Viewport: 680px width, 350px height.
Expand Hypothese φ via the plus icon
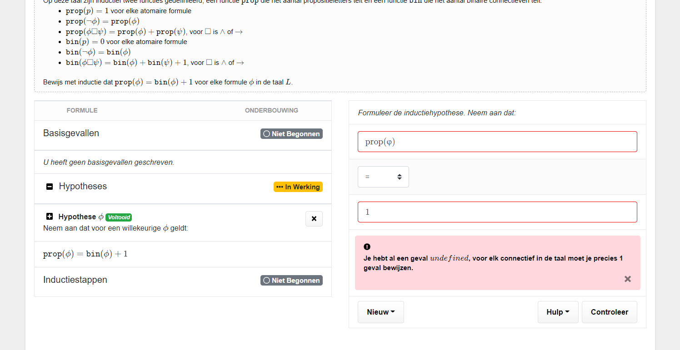point(49,216)
